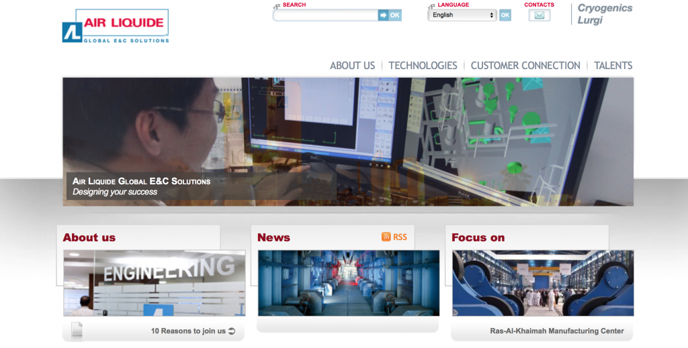Click the 'Focus on' heading
This screenshot has height=348, width=688.
478,237
